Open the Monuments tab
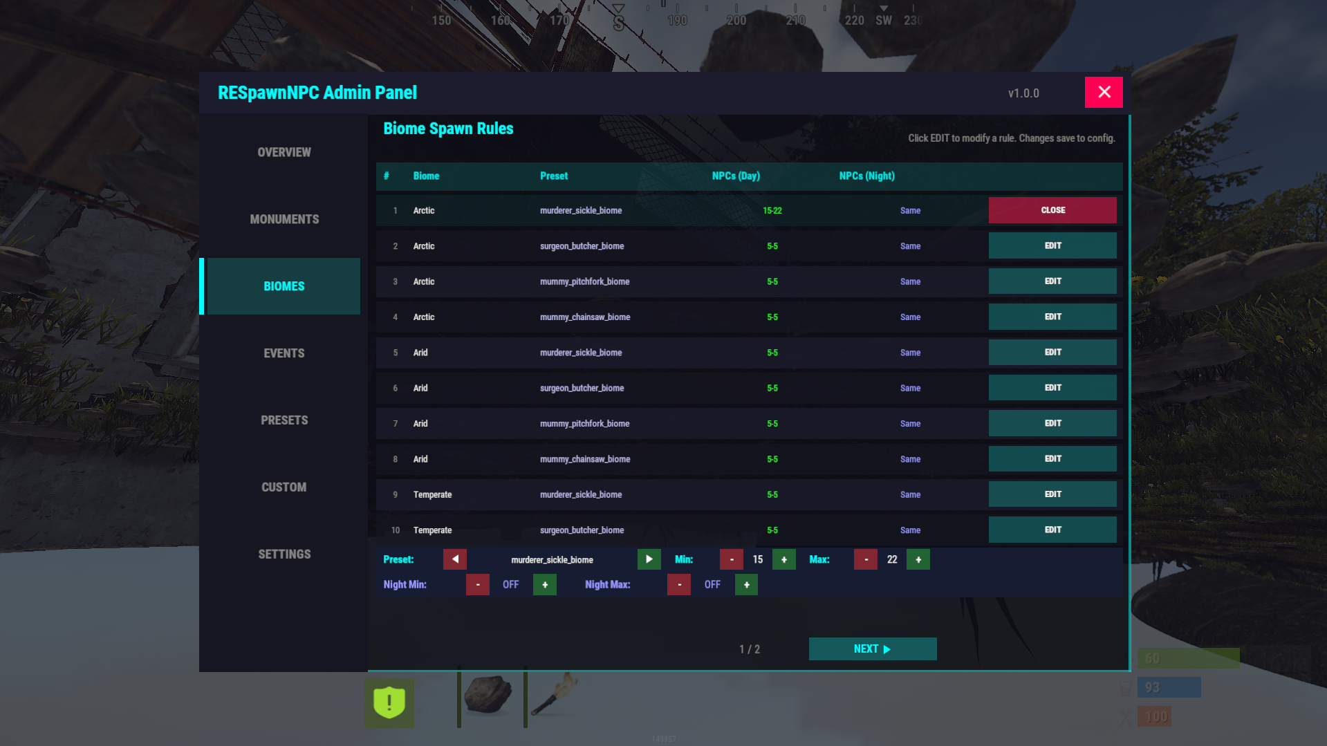 click(284, 219)
